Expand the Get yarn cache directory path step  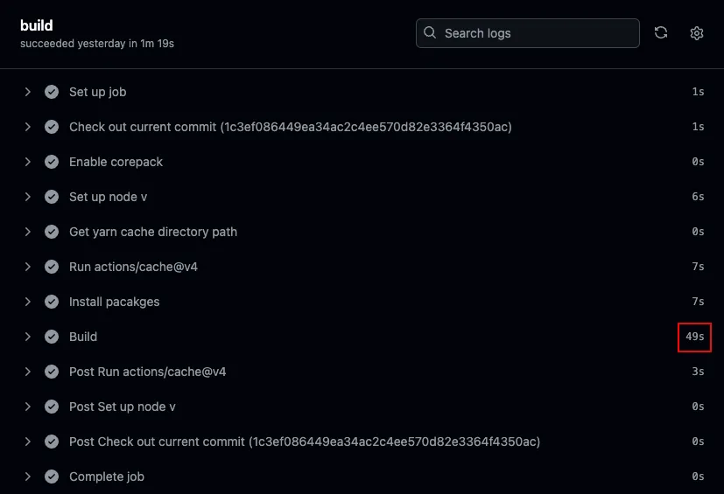pos(28,232)
